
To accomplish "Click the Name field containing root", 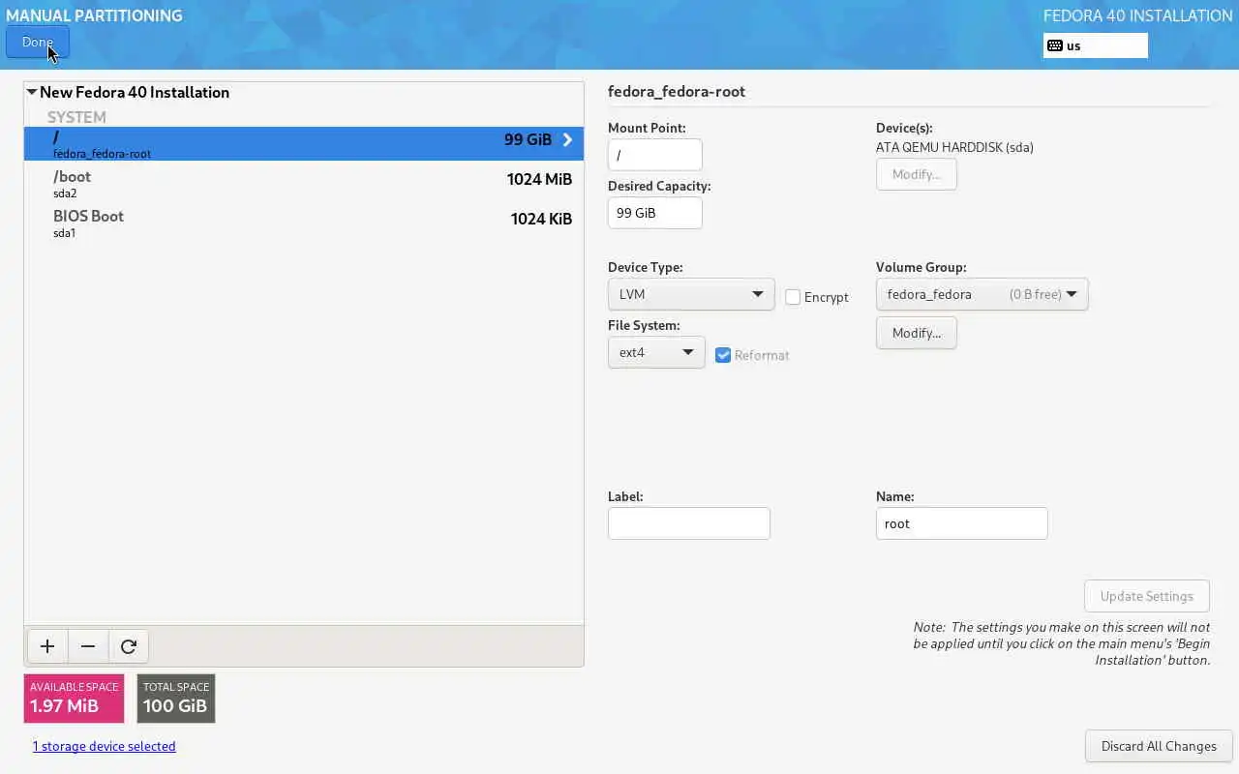I will pos(962,523).
